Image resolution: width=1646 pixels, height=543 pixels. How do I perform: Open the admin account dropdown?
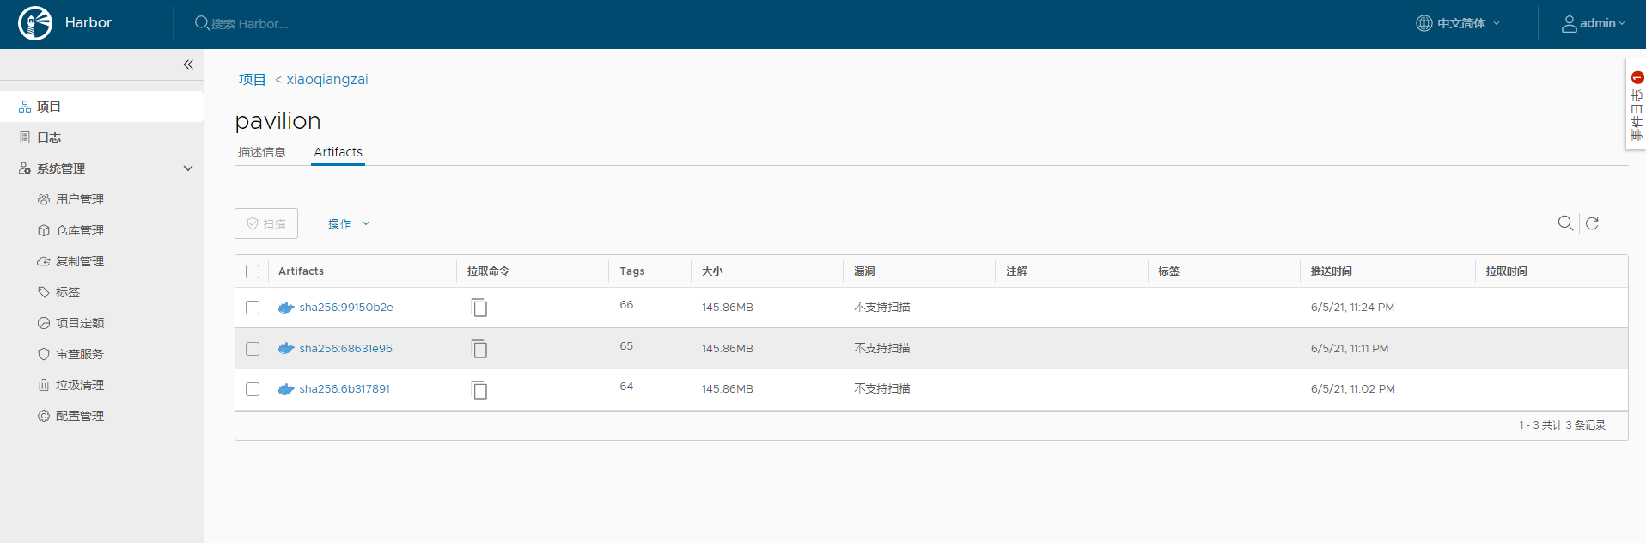[1594, 24]
